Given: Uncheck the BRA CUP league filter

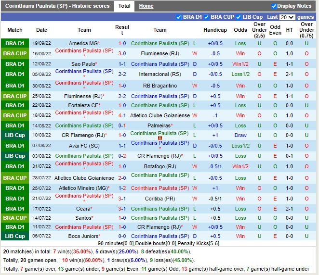Looking at the screenshot, I should pyautogui.click(x=207, y=17).
